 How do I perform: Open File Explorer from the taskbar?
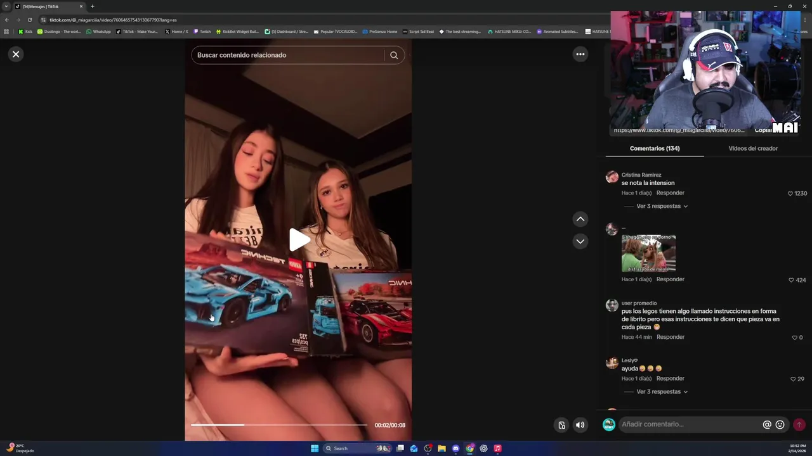pyautogui.click(x=442, y=448)
